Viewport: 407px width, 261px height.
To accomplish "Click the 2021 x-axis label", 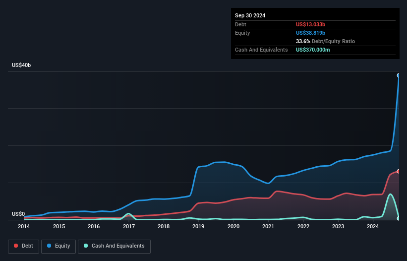I will pos(268,226).
